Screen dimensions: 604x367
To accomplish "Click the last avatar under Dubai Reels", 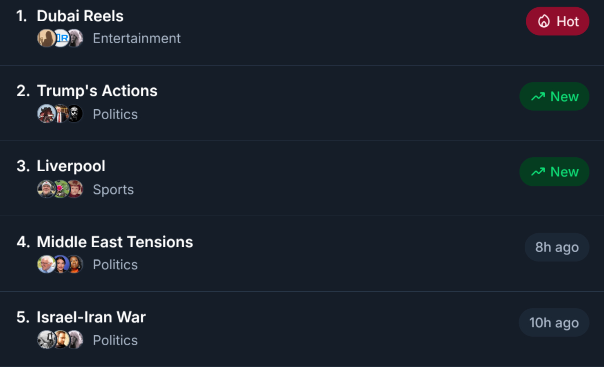I will (76, 38).
